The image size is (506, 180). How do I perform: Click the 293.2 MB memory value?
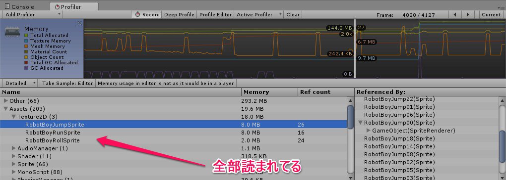pyautogui.click(x=254, y=101)
